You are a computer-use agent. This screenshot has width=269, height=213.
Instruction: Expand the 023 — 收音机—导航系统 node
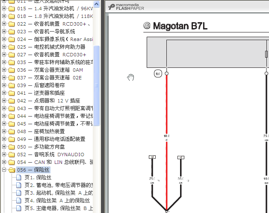coord(4,32)
